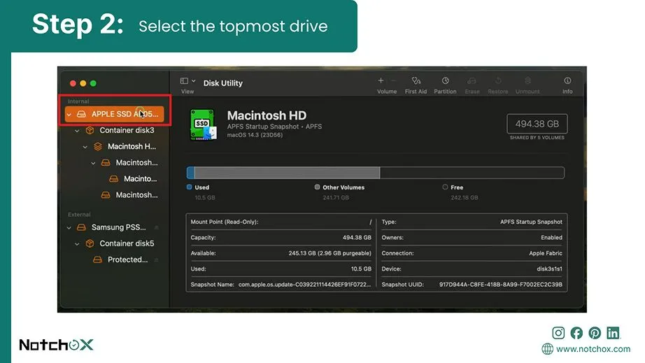Click the Container disk5 cube icon
The height and width of the screenshot is (363, 645).
(90, 243)
